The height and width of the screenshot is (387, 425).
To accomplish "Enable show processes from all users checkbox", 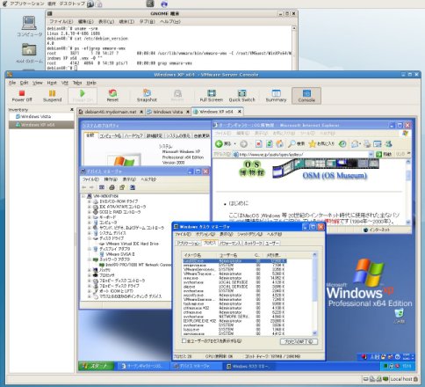I will 184,340.
